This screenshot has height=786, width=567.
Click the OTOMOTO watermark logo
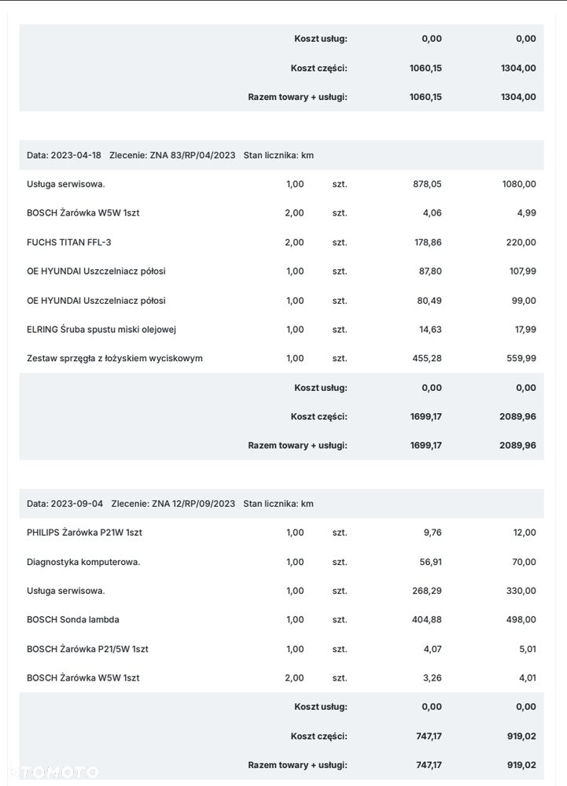coord(53,772)
